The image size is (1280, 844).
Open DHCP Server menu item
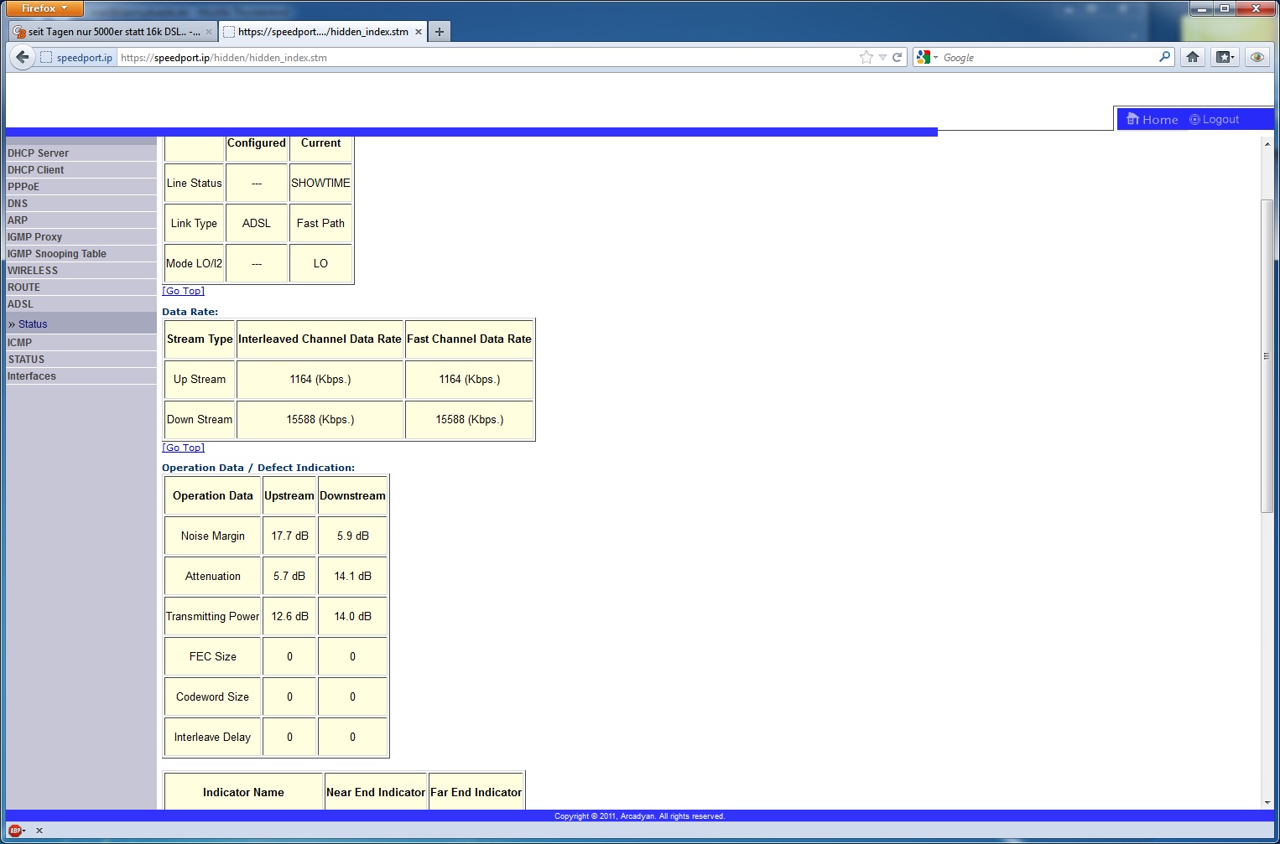pos(81,153)
